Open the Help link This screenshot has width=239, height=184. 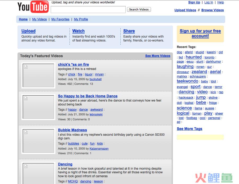coord(220,2)
